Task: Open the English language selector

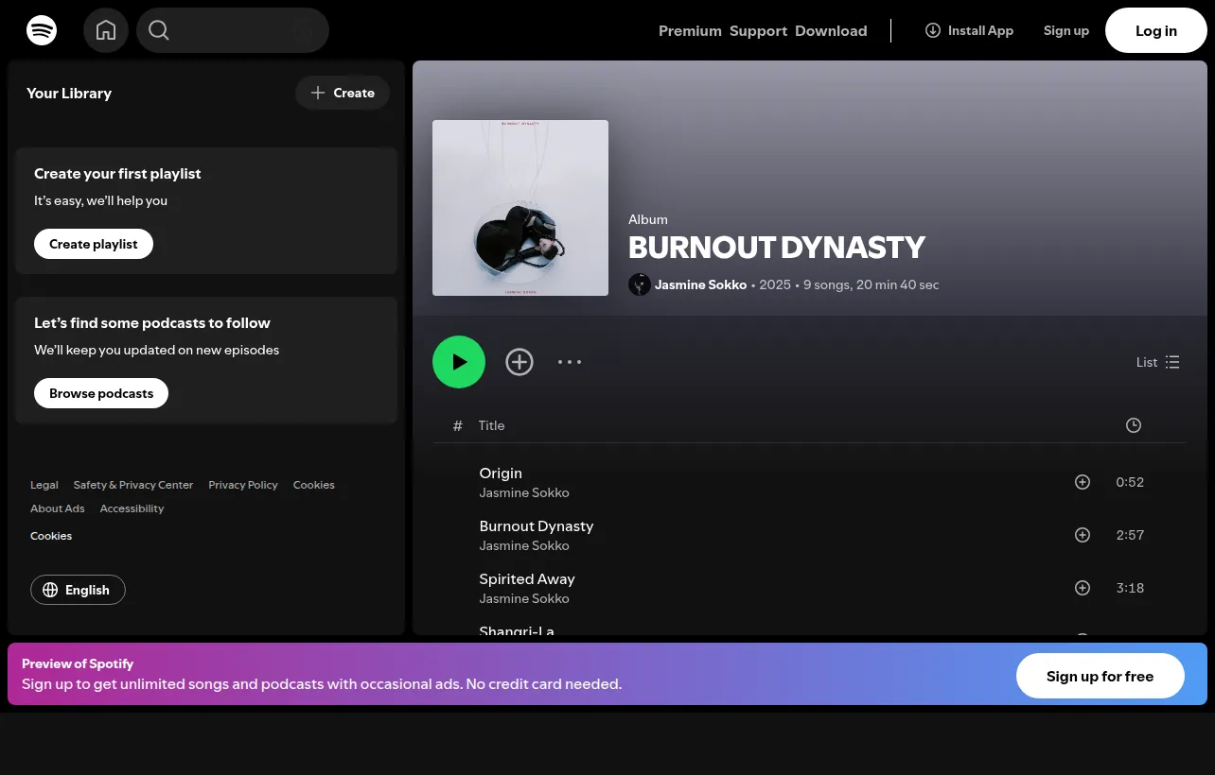Action: click(78, 590)
